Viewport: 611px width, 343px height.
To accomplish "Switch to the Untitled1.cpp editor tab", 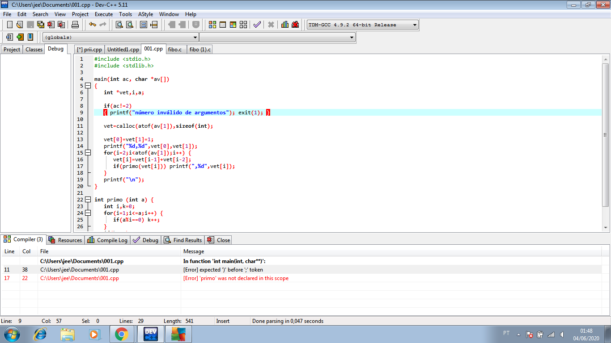I will pos(123,50).
